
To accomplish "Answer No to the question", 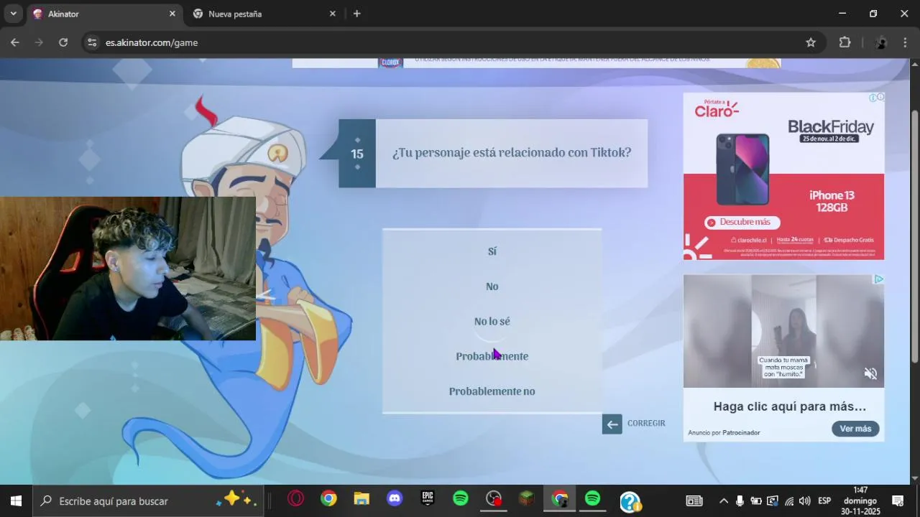I will [x=492, y=287].
